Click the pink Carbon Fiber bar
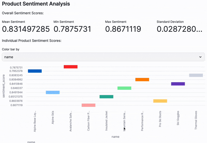207x143 pixels. (x=88, y=105)
